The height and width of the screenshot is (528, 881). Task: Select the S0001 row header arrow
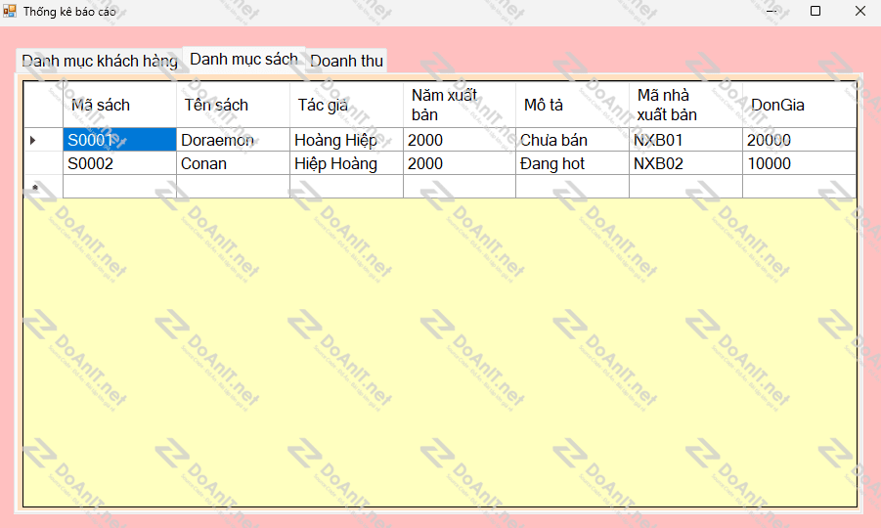[x=34, y=140]
